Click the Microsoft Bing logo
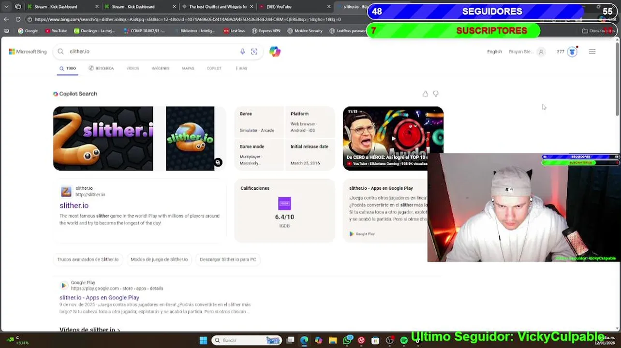The image size is (621, 348). 28,52
